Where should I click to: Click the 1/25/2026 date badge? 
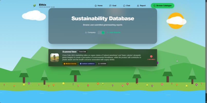click(x=102, y=64)
